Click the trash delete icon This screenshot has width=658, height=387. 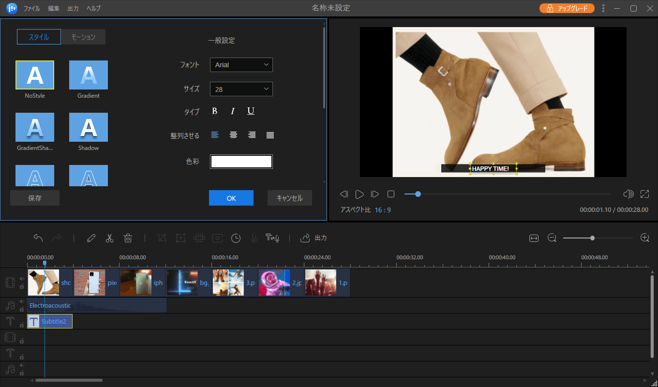click(x=128, y=238)
